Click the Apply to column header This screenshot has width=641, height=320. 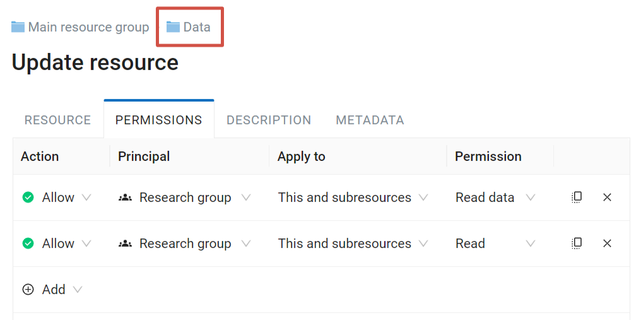tap(302, 157)
